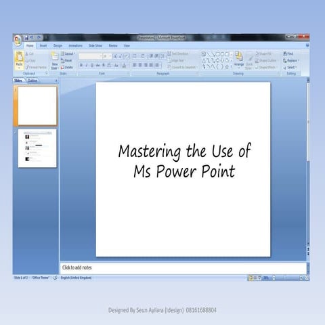Align text left
325x325 pixels.
(x=135, y=65)
